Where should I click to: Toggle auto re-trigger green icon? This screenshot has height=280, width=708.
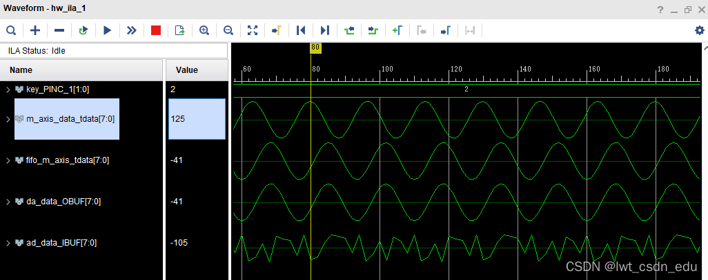(x=83, y=30)
